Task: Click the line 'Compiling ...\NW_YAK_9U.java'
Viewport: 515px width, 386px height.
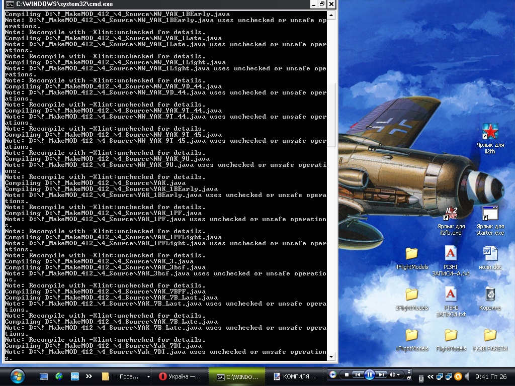Action: coord(107,159)
